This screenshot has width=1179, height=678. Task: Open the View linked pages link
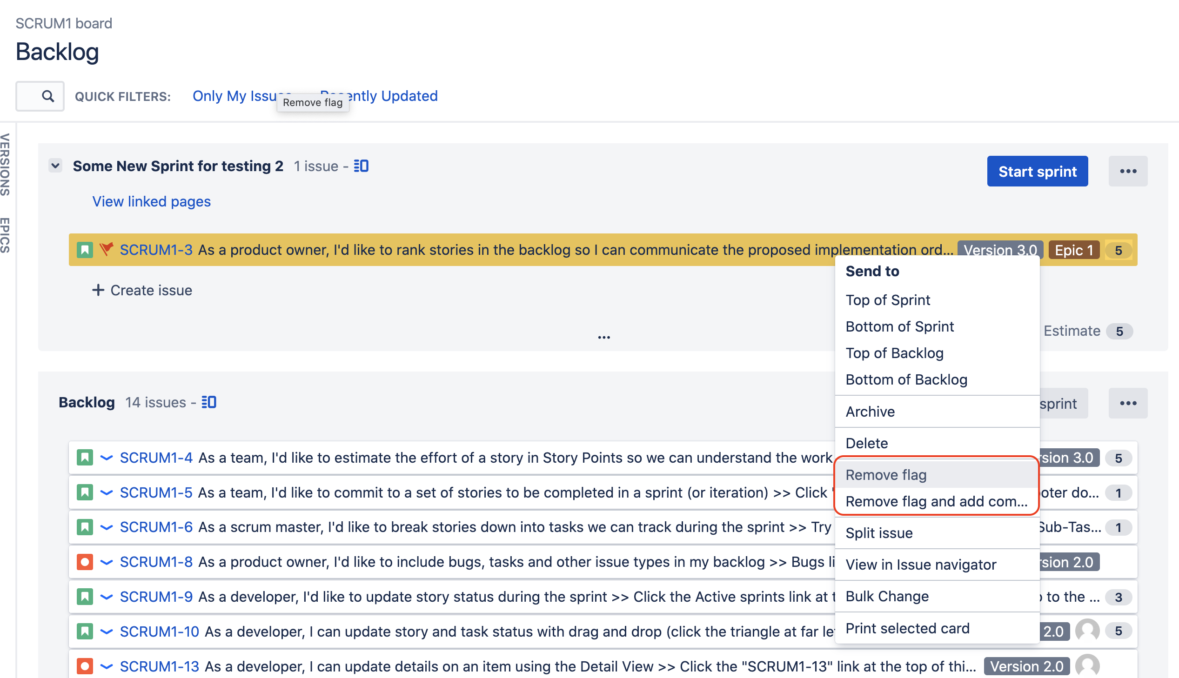[x=151, y=201]
